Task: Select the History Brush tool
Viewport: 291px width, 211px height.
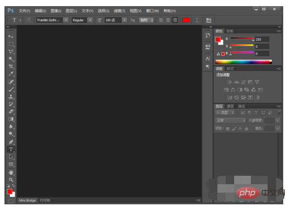Action: point(11,104)
